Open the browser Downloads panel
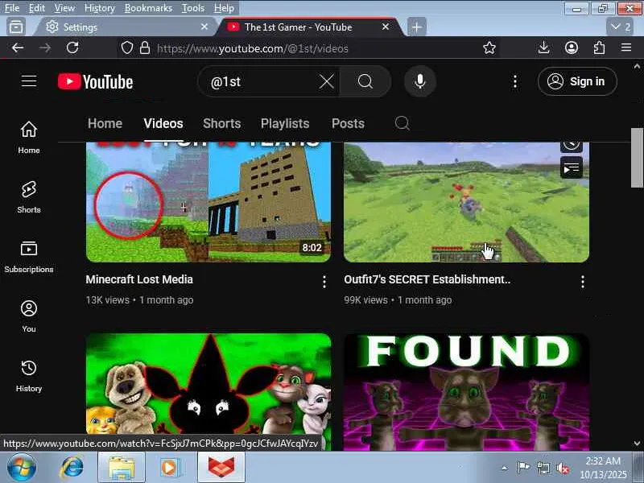The image size is (644, 483). tap(544, 48)
